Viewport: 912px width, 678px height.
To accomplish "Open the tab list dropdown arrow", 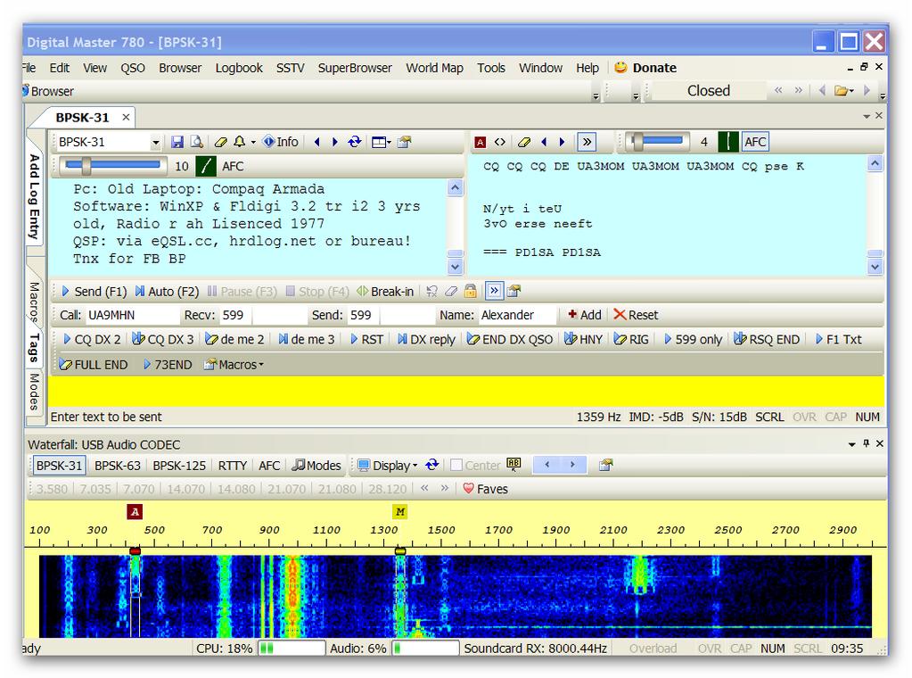I will tap(867, 116).
